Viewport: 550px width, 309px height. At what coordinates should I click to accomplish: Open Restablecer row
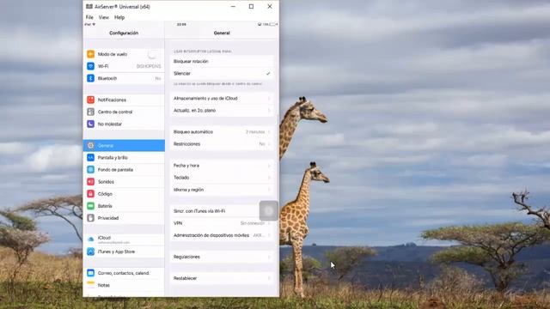coord(222,278)
